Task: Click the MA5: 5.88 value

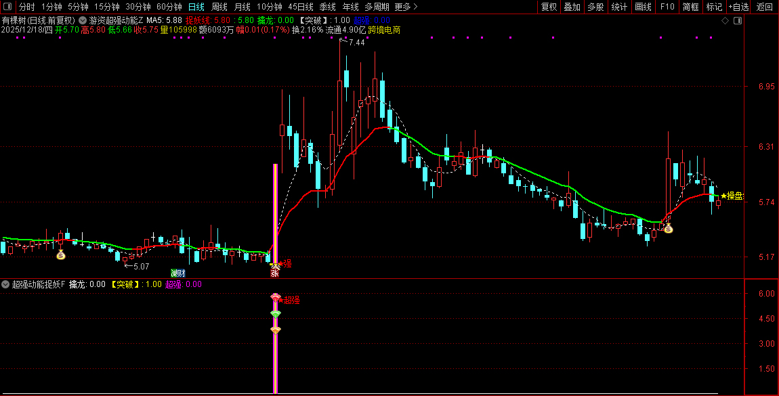Action: click(164, 21)
